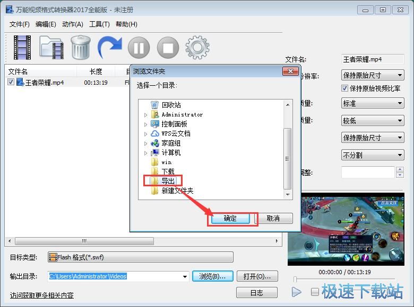The width and height of the screenshot is (414, 307).
Task: Select the 新建文件夹 folder
Action: (x=172, y=191)
